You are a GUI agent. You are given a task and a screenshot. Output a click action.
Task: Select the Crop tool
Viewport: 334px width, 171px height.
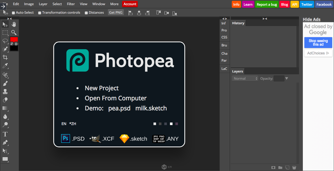[5, 57]
